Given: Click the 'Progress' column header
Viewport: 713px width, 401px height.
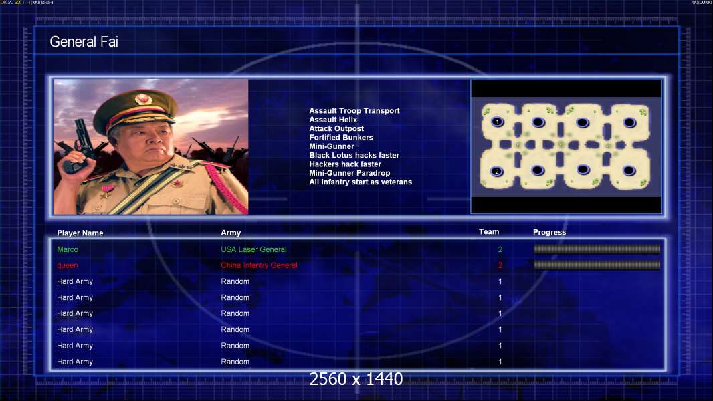Looking at the screenshot, I should point(549,232).
